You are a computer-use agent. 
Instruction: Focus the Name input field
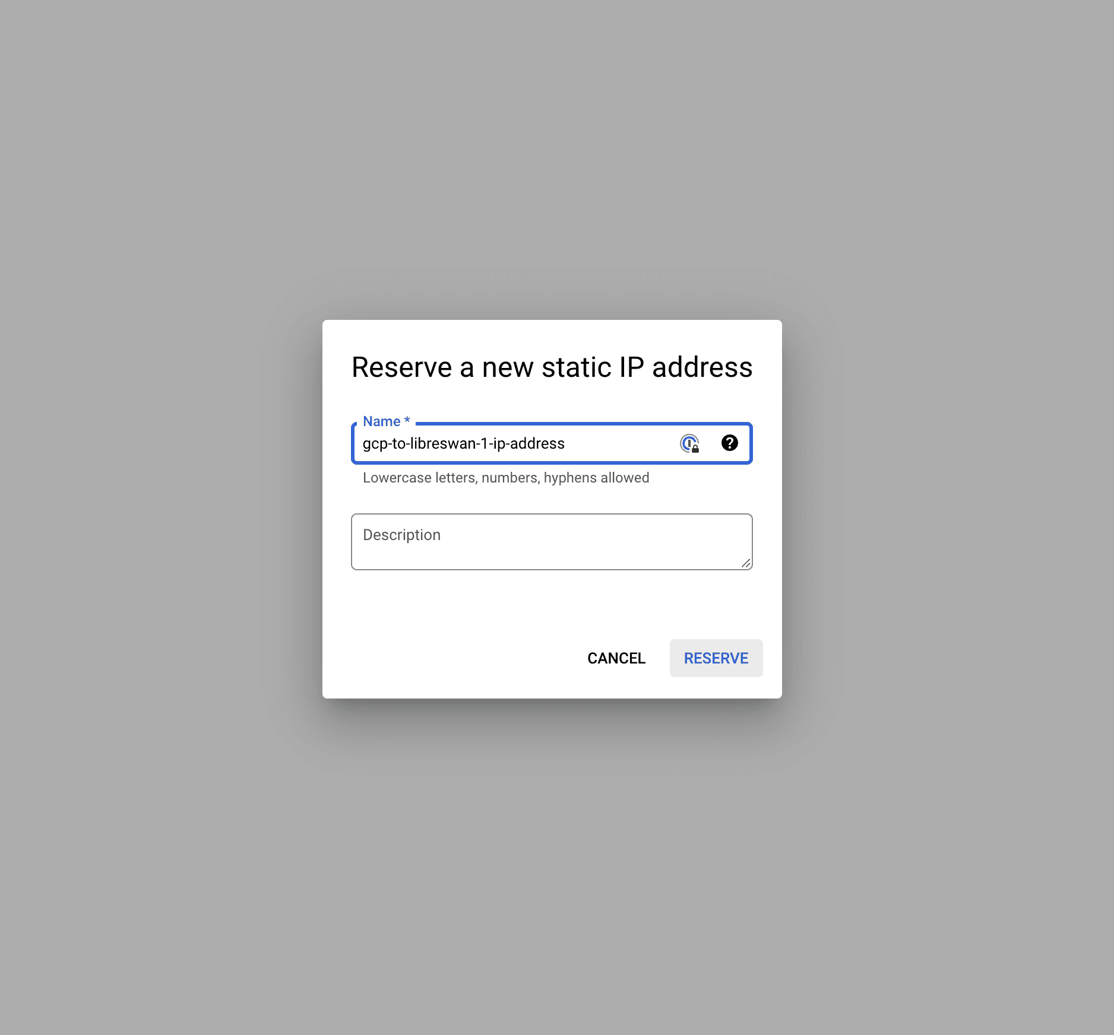click(618, 443)
